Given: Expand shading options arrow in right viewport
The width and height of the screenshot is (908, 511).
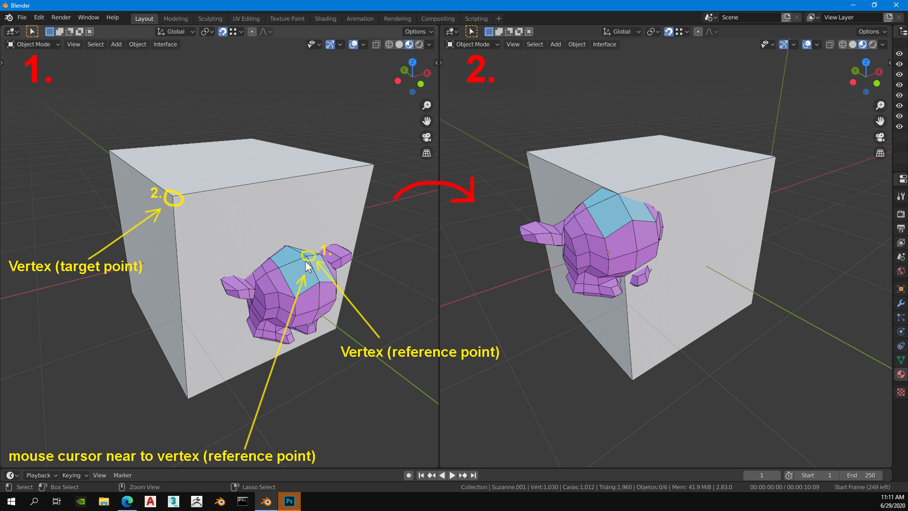Looking at the screenshot, I should point(883,44).
